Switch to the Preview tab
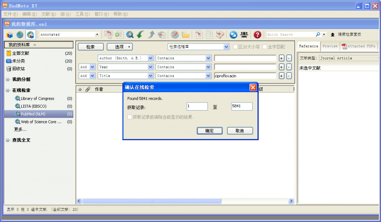The height and width of the screenshot is (222, 381). [330, 46]
